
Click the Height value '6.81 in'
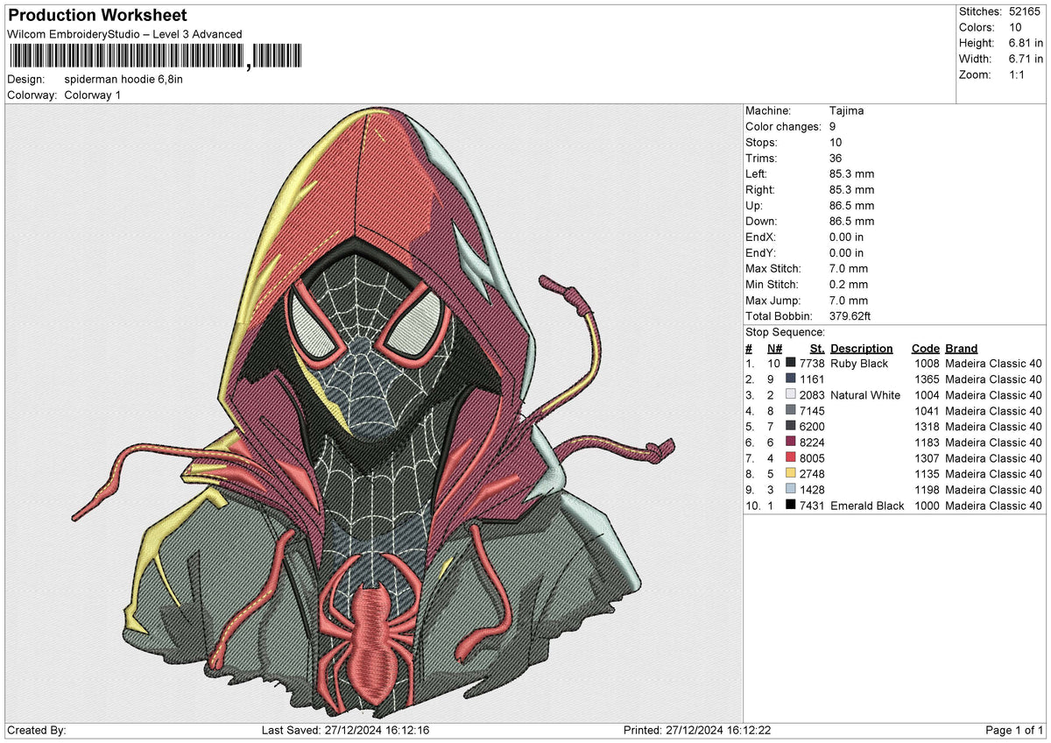1026,43
